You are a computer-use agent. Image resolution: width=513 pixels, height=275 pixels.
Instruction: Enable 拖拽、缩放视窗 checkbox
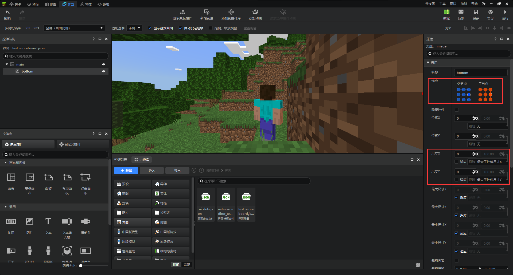[211, 28]
